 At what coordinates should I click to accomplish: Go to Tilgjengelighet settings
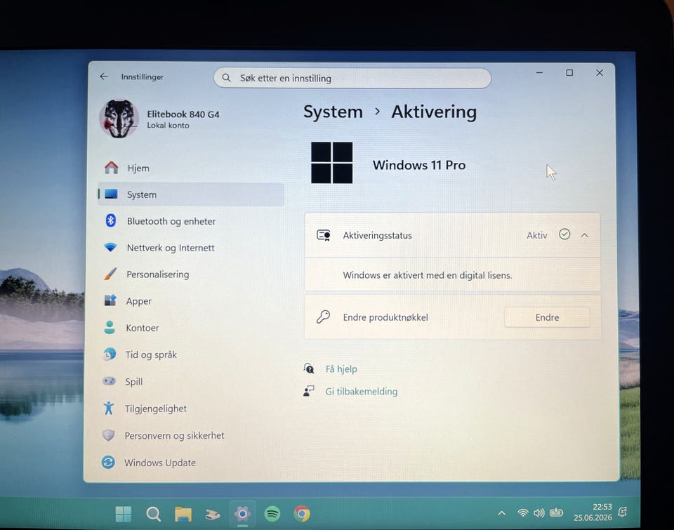(191, 409)
